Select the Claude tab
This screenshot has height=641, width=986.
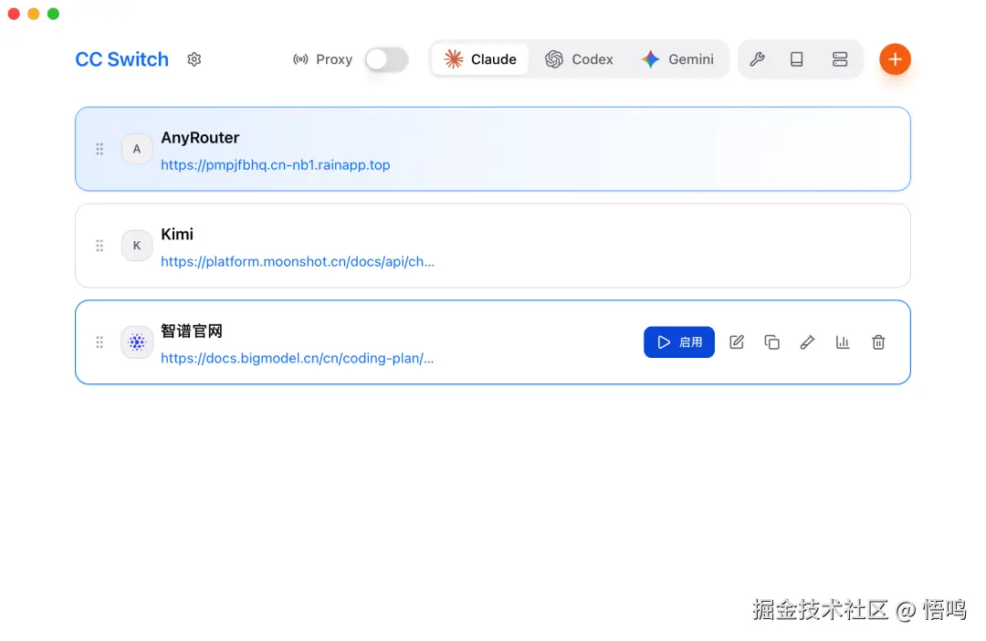pyautogui.click(x=479, y=58)
